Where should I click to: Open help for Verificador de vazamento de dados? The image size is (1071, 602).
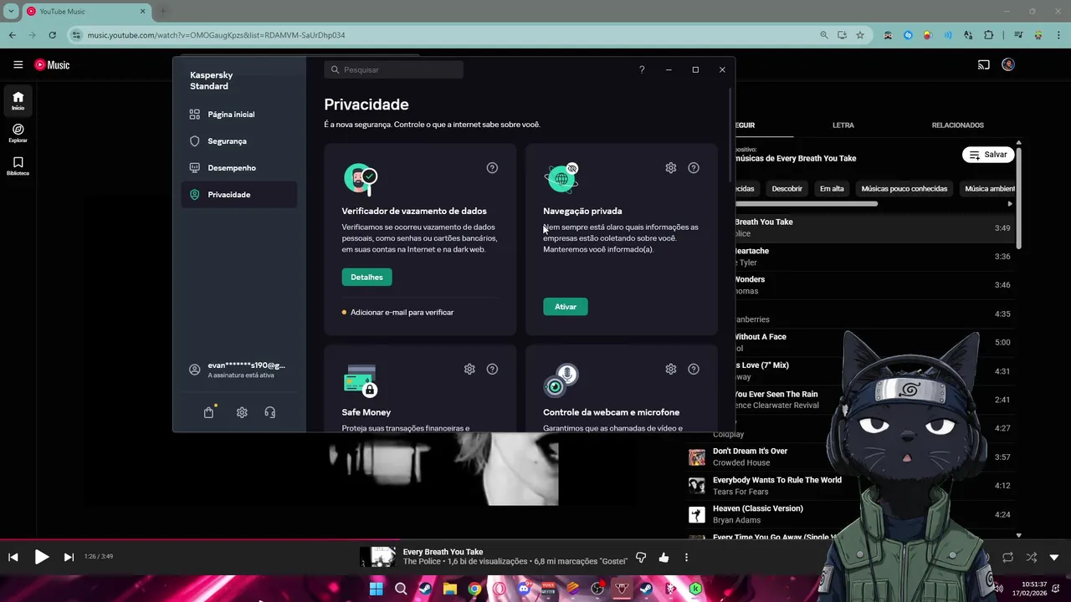point(492,168)
